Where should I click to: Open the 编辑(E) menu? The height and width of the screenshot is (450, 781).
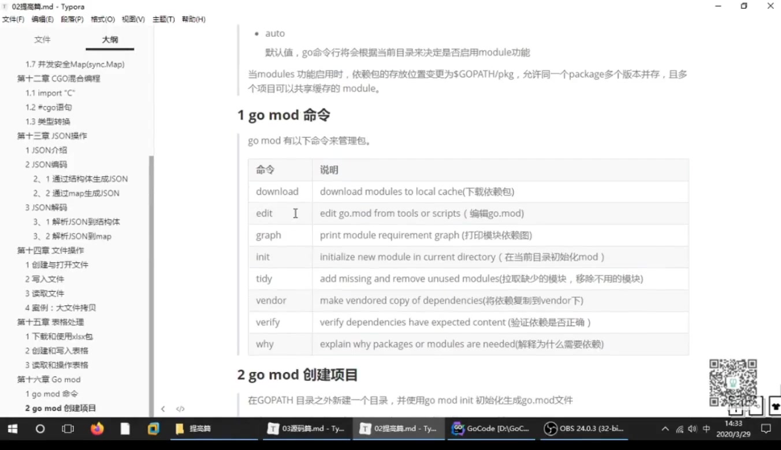(x=43, y=19)
